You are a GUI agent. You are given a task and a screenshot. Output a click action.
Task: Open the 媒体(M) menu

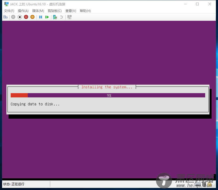tap(38, 11)
